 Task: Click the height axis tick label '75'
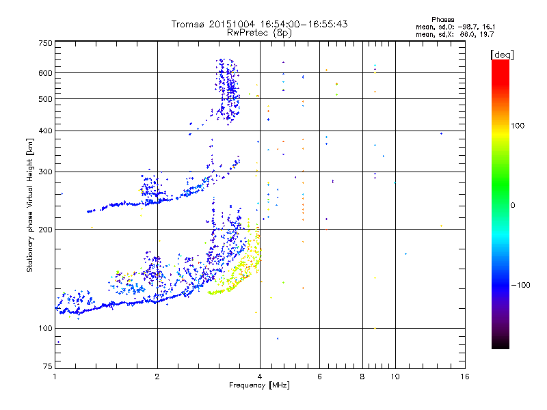[x=48, y=366]
